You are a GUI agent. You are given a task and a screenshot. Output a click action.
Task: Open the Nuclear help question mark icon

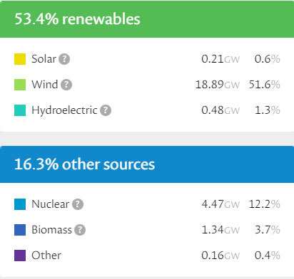[x=78, y=204]
